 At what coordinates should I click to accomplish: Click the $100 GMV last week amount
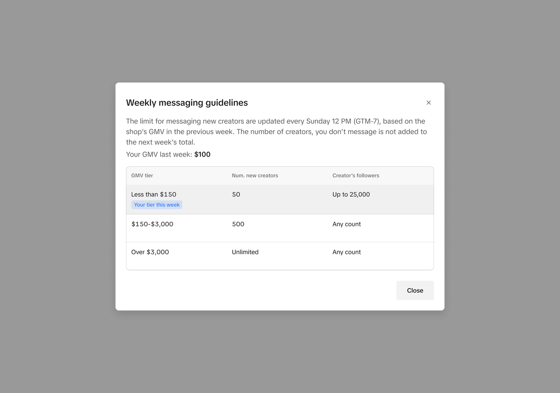click(202, 154)
